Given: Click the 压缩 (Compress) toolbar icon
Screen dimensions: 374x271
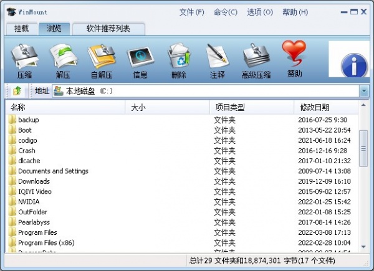Looking at the screenshot, I should pos(24,61).
